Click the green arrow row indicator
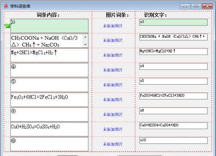Screen dimensions: 216x156 [7, 26]
